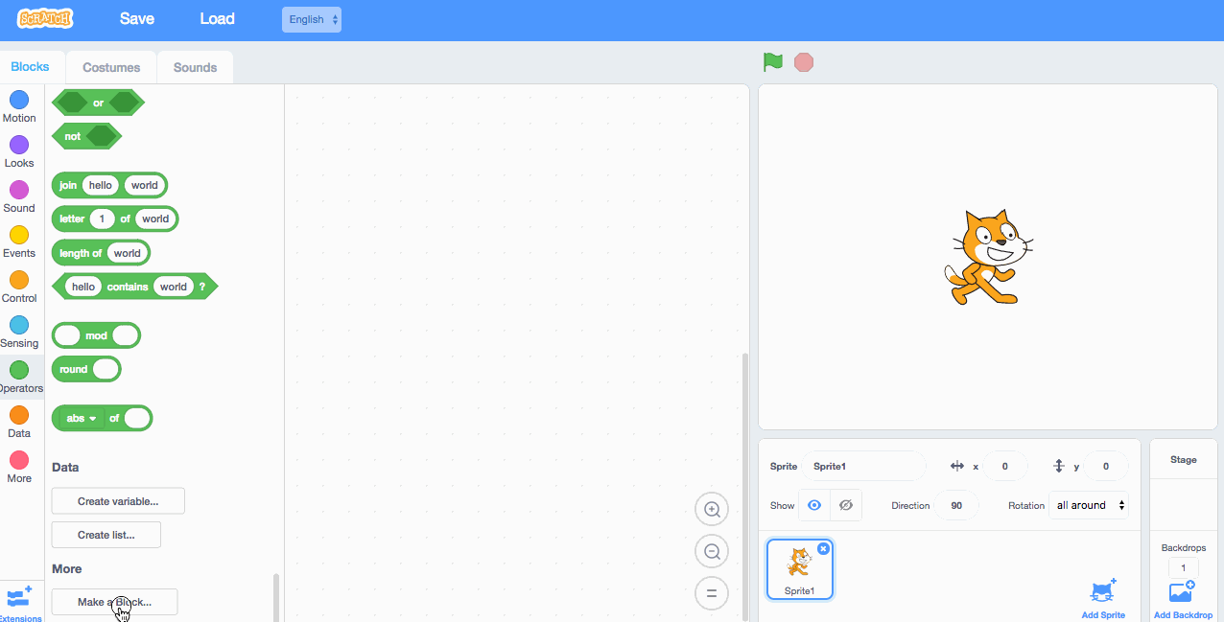Hide Sprite1 with the crossed-eye toggle

845,505
